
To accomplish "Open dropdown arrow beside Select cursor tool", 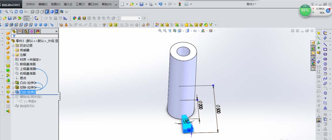I will 31,18.
